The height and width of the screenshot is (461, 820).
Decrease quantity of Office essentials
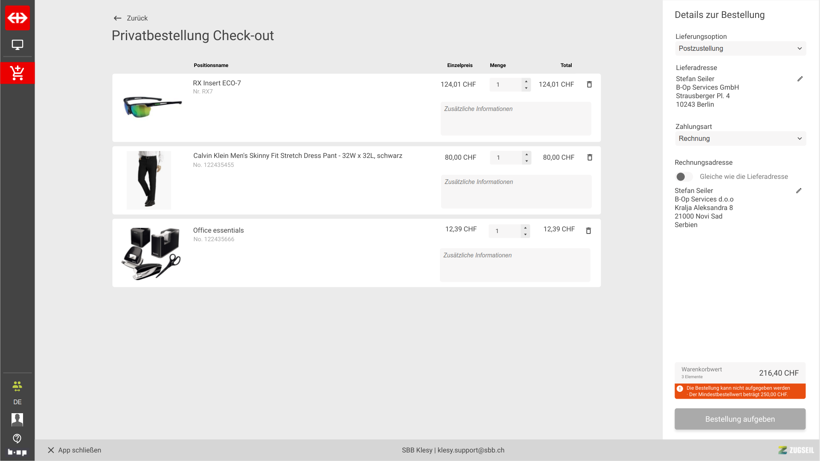525,234
